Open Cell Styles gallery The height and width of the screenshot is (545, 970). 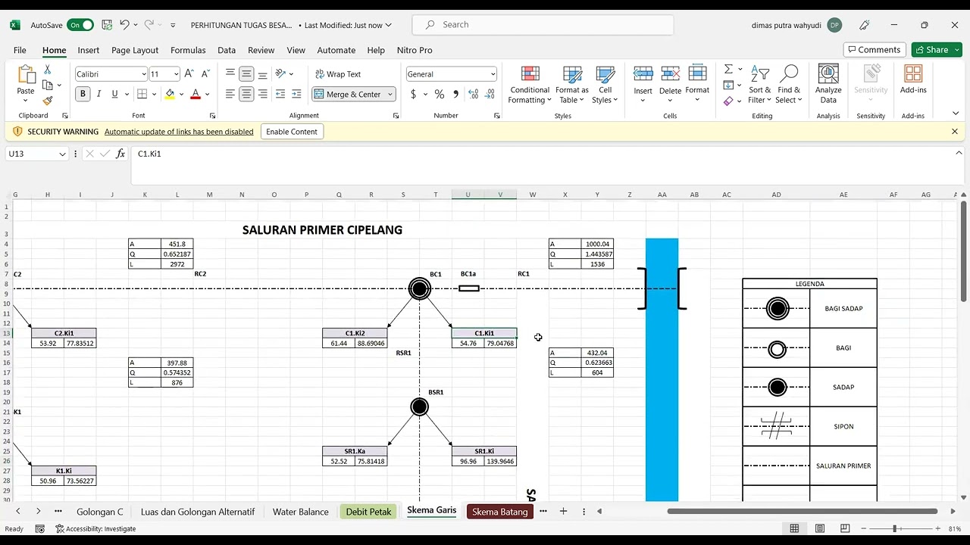coord(605,85)
